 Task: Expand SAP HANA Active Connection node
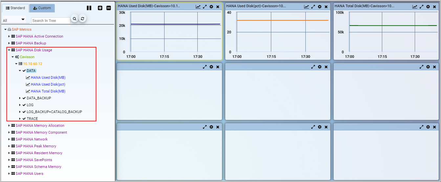9,36
